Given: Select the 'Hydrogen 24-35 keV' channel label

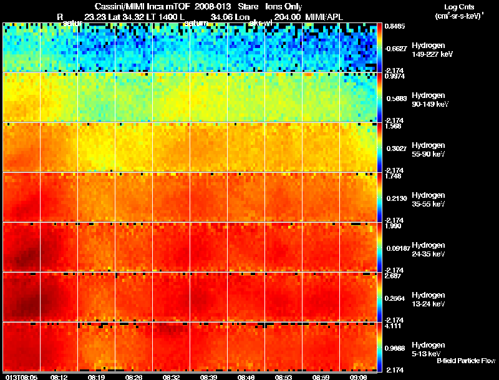Looking at the screenshot, I should [x=429, y=250].
